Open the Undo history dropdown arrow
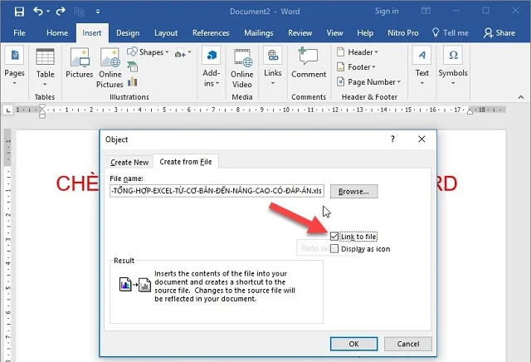This screenshot has width=531, height=362. coord(48,12)
